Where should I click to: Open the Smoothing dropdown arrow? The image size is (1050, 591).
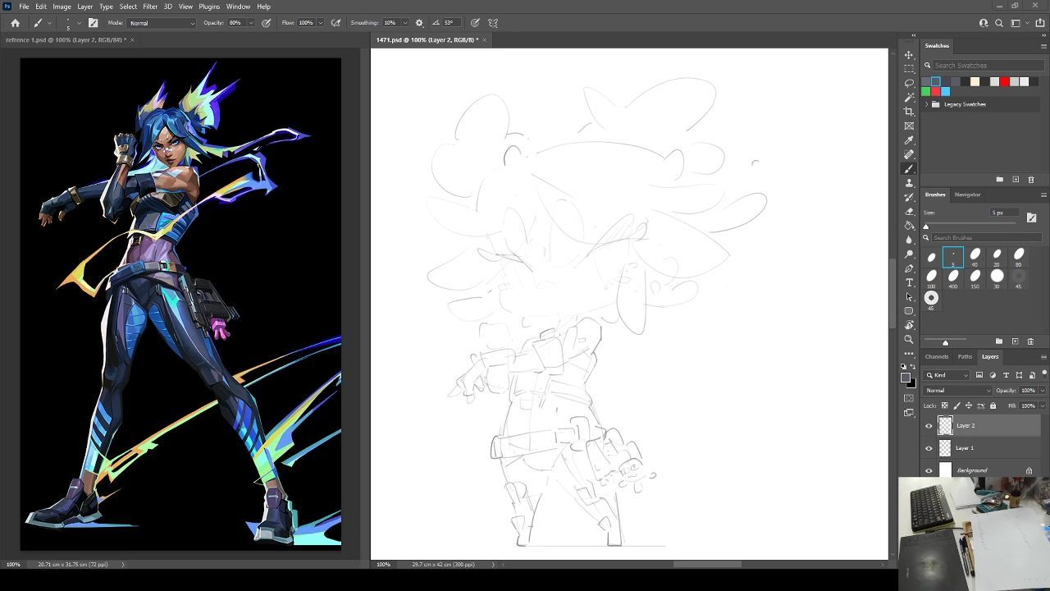(x=405, y=23)
